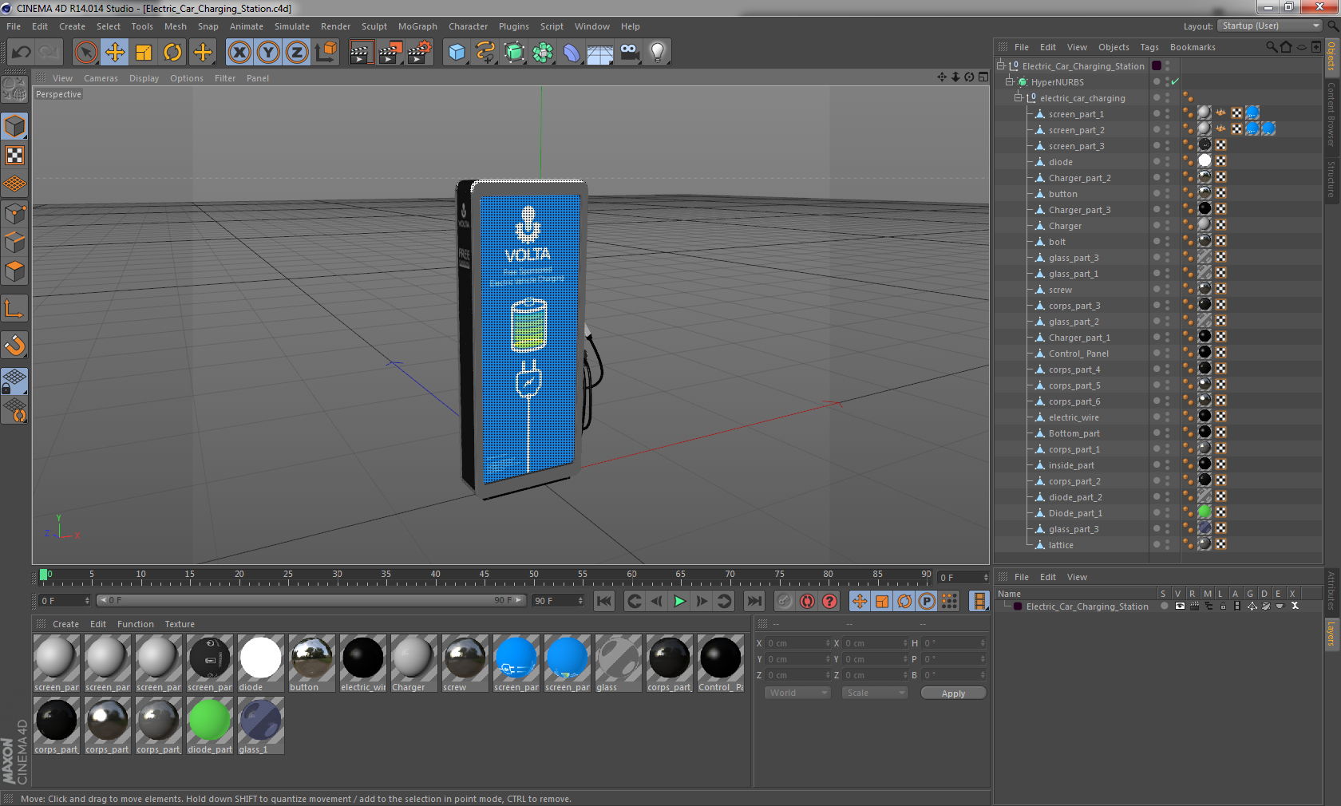The width and height of the screenshot is (1341, 806).
Task: Open the World coordinate dropdown
Action: (x=797, y=693)
